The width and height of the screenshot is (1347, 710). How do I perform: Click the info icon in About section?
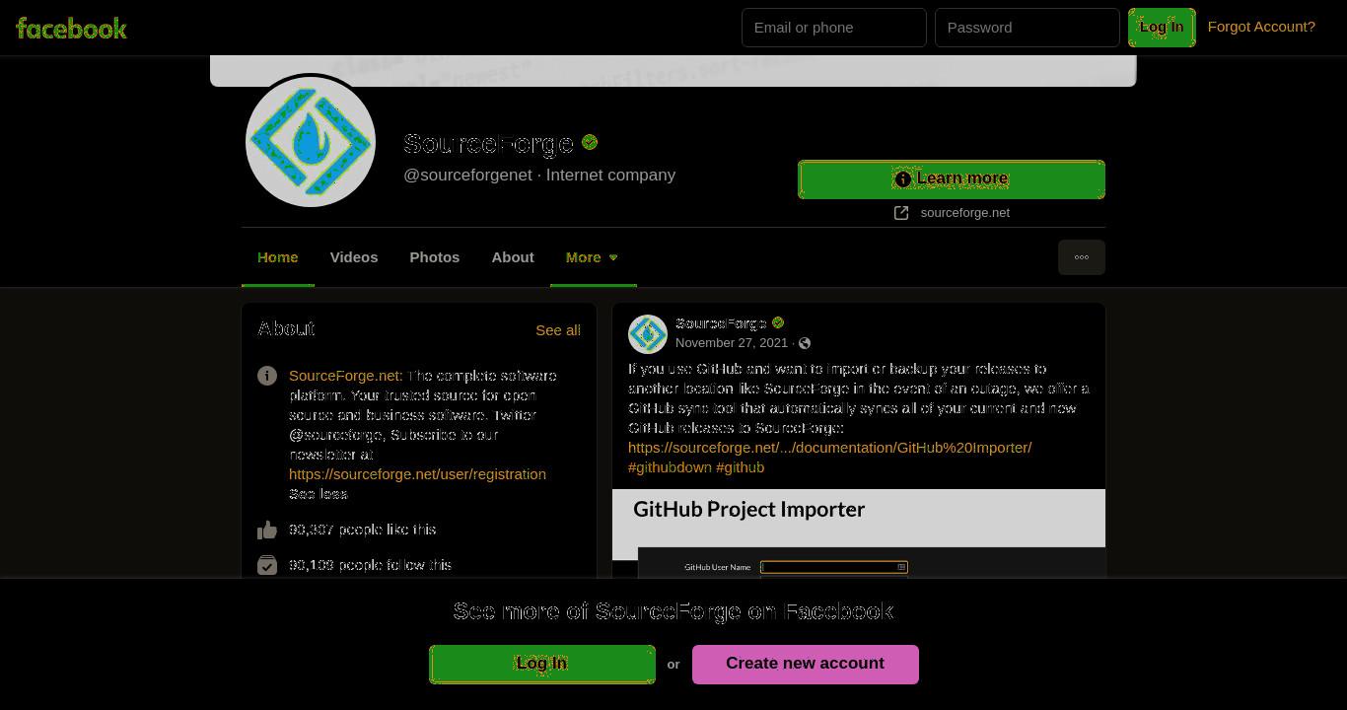coord(267,376)
